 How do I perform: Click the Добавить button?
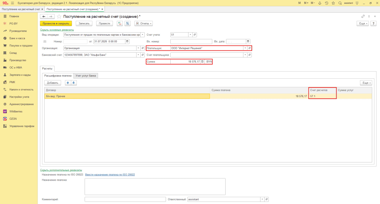[53, 83]
